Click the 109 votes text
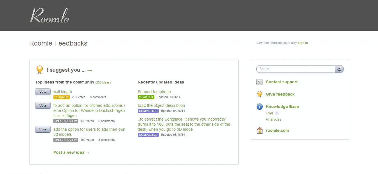The width and height of the screenshot is (378, 174). point(87,140)
